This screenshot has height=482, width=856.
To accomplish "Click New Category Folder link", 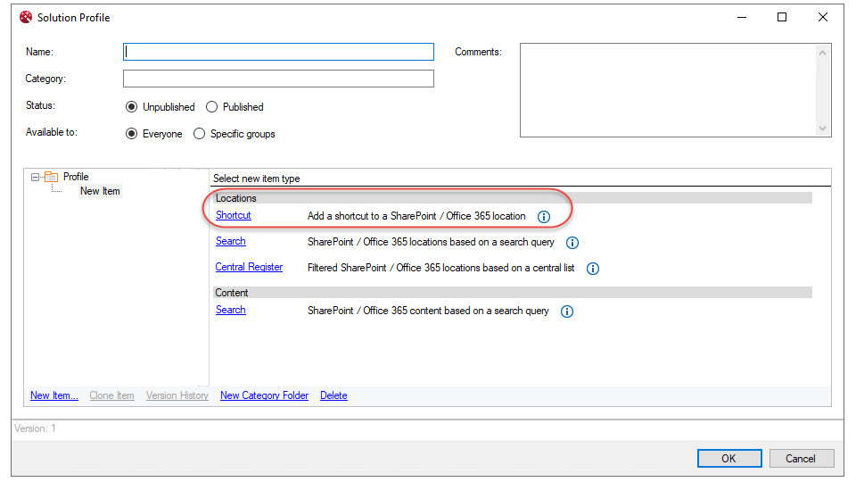I will tap(264, 395).
